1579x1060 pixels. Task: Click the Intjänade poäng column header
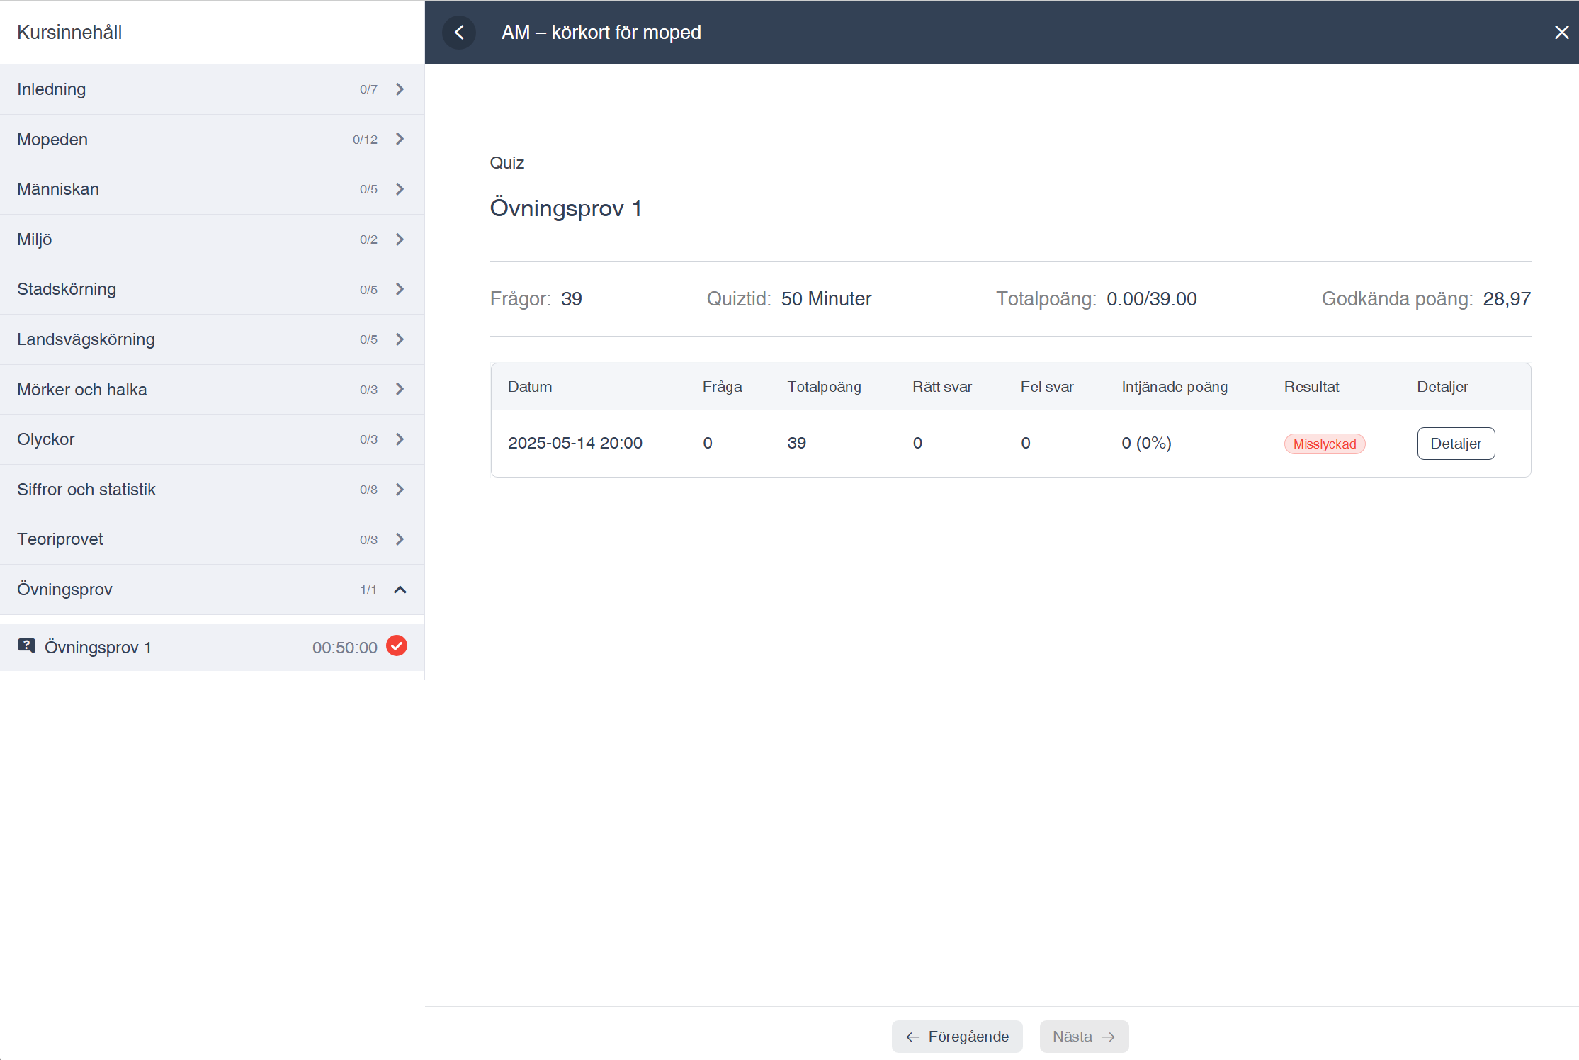tap(1175, 387)
